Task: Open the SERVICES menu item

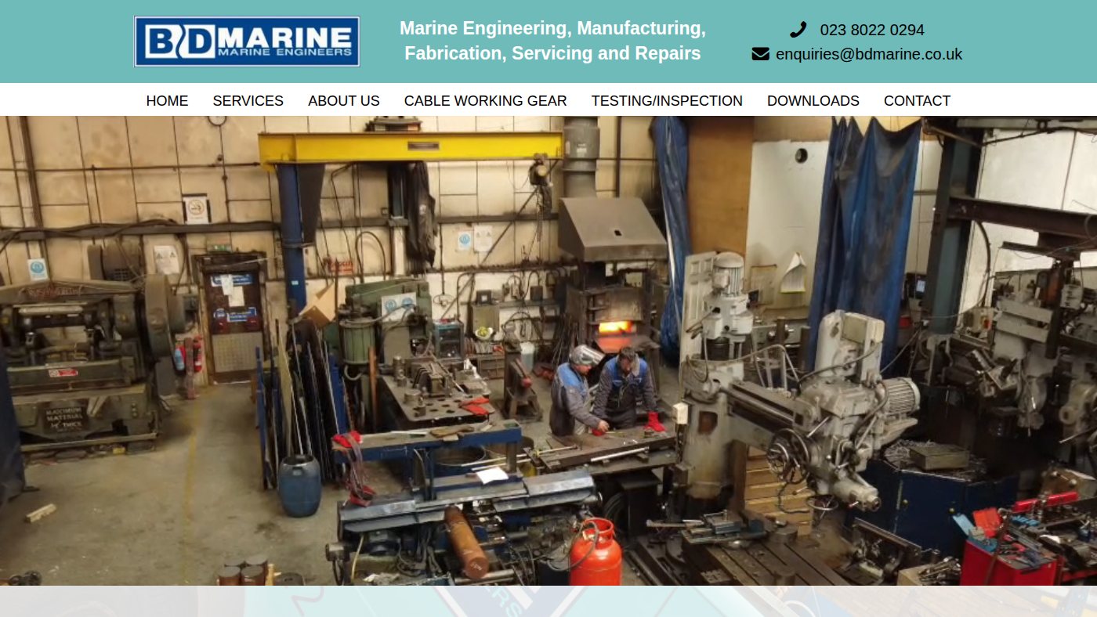Action: [x=248, y=101]
